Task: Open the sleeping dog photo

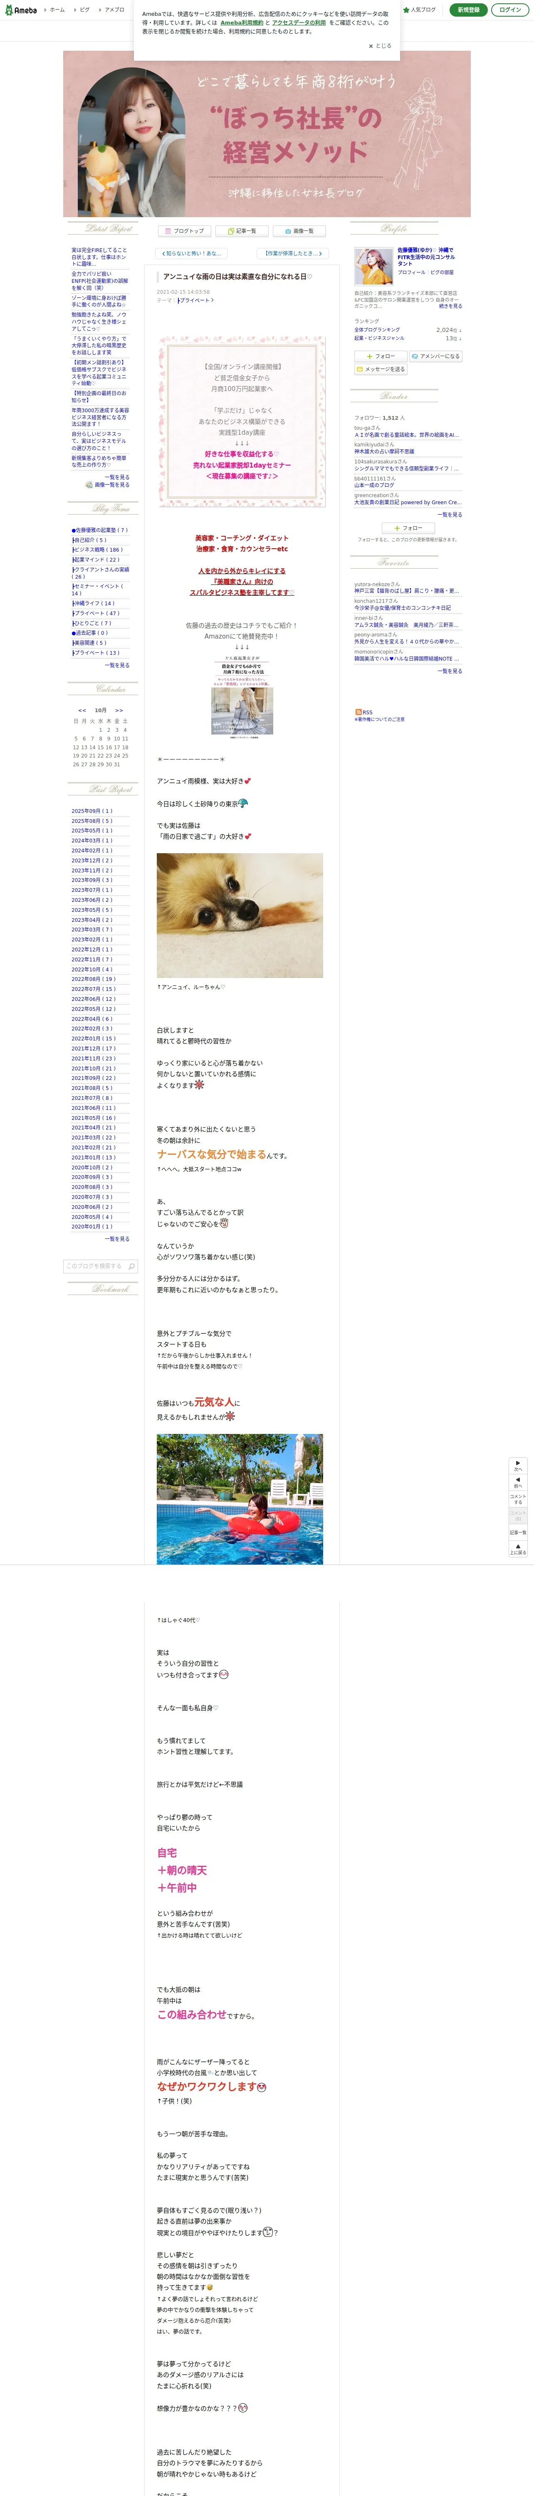Action: 240,915
